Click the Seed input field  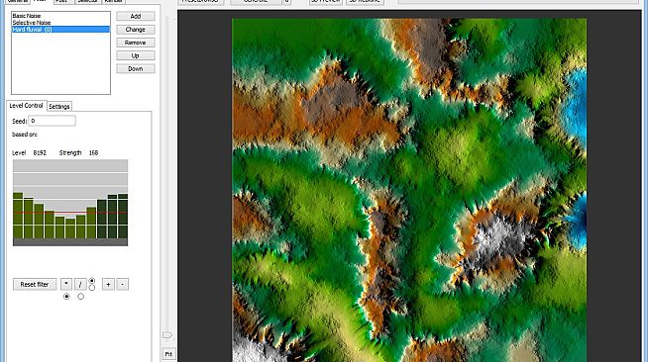(x=53, y=121)
